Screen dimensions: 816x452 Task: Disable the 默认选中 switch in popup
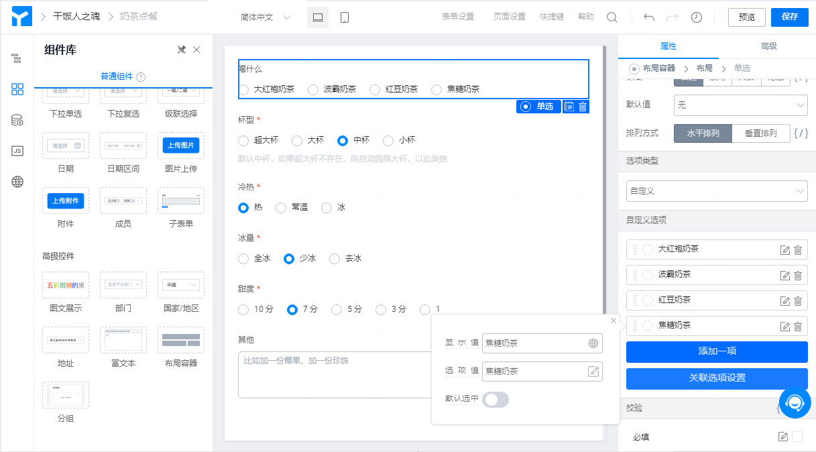[496, 399]
